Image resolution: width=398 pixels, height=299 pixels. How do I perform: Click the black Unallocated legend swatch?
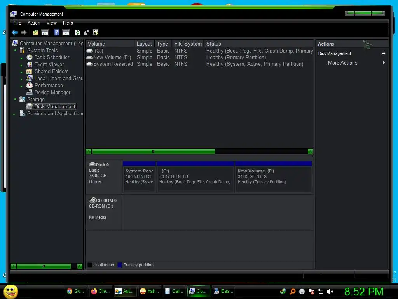click(90, 265)
